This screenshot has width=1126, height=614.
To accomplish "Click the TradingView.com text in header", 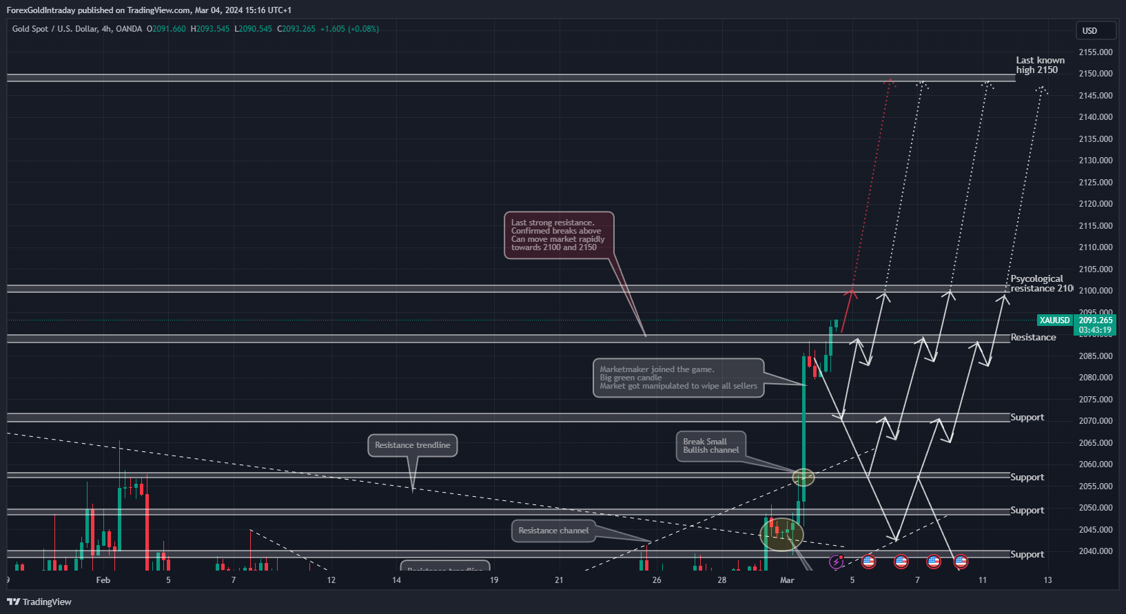I will (158, 10).
